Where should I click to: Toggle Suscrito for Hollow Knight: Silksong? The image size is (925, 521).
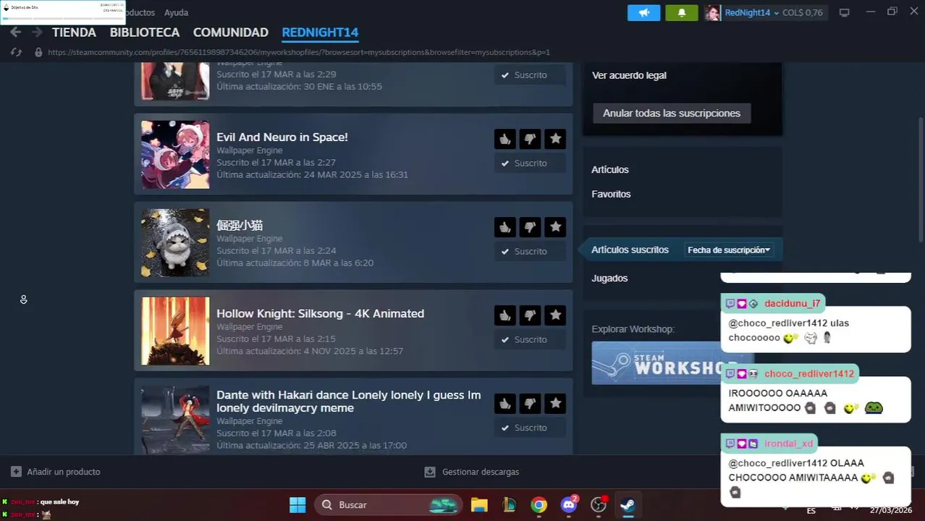click(530, 339)
